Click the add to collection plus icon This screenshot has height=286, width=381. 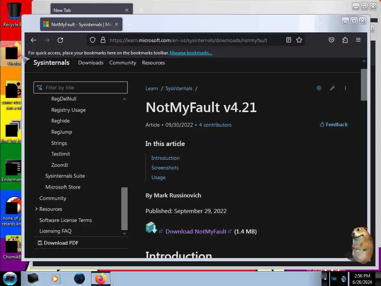pos(319,88)
